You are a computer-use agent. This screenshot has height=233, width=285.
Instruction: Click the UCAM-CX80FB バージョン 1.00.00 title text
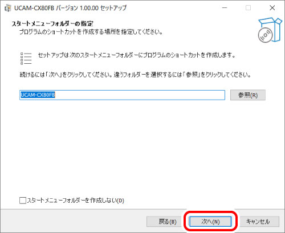[x=70, y=8]
